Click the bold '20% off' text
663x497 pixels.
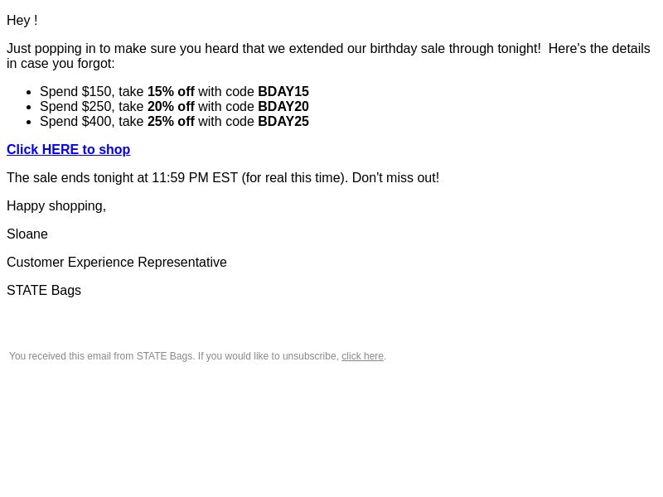171,107
